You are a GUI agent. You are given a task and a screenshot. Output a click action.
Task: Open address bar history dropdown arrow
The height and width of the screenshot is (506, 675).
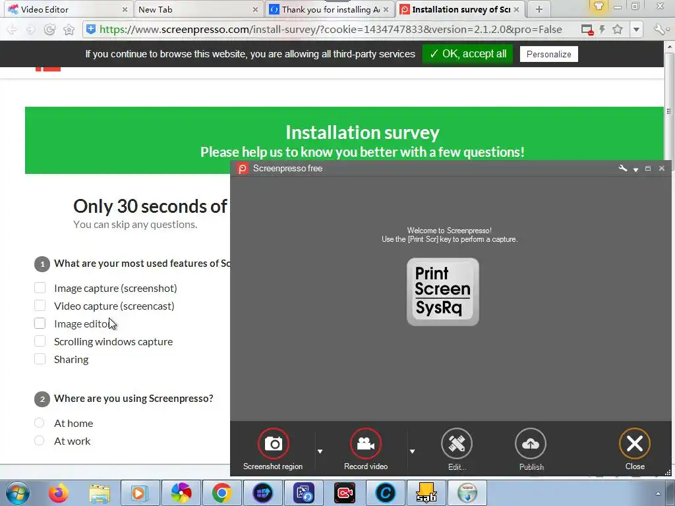(636, 30)
